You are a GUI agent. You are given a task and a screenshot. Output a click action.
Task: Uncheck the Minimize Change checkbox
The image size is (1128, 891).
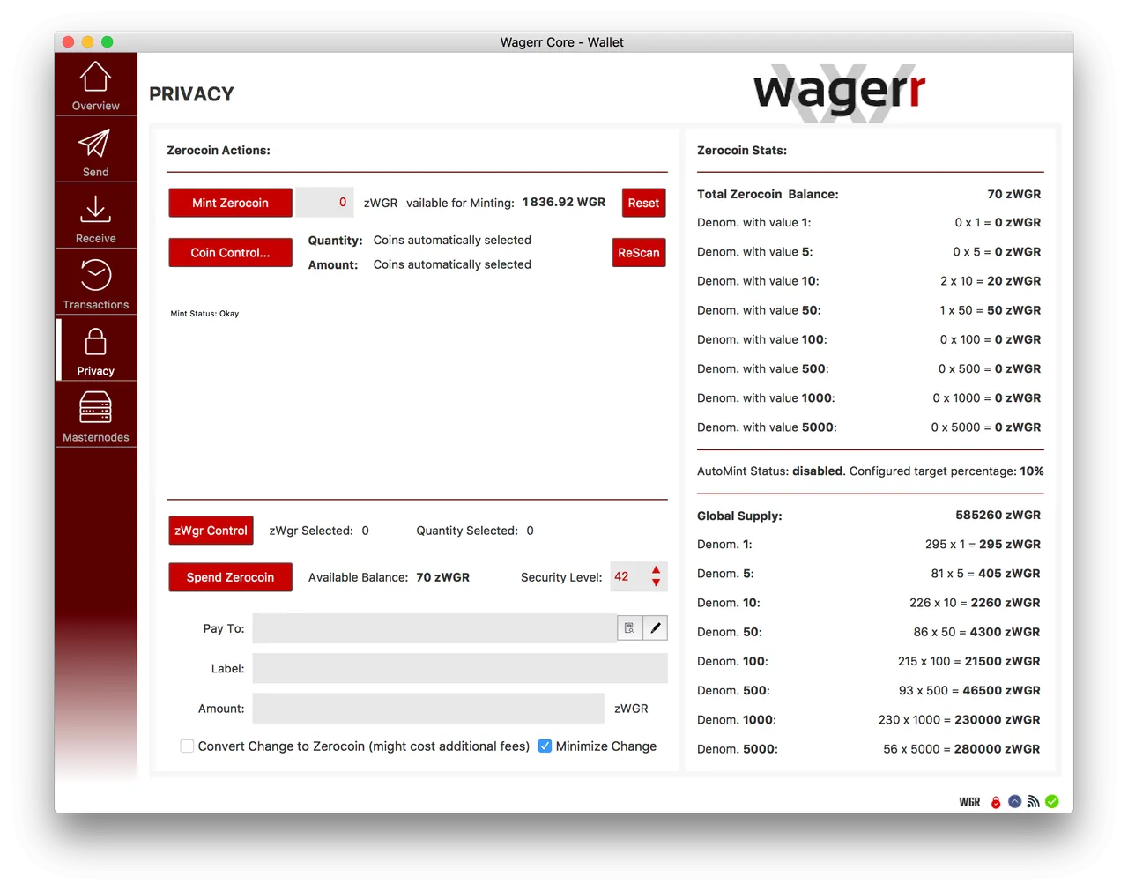click(x=545, y=746)
